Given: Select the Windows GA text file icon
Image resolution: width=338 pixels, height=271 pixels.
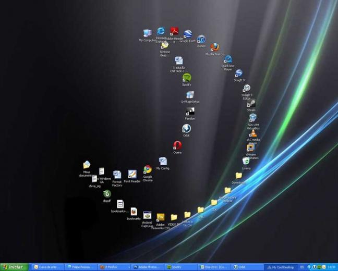Looking at the screenshot, I should 102,171.
